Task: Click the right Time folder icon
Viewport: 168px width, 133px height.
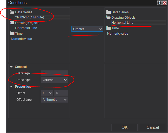Action: [x=108, y=28]
